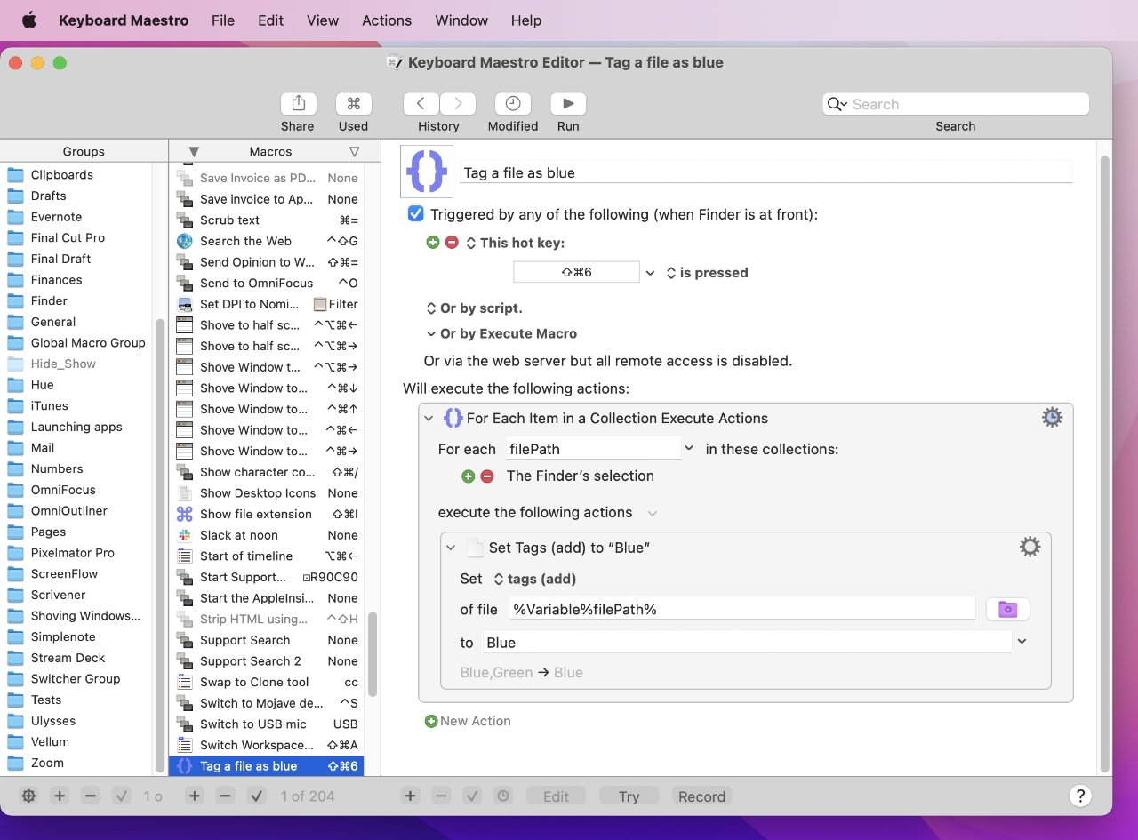Viewport: 1138px width, 840px height.
Task: Select the 'Search the Web' macro
Action: (x=267, y=241)
